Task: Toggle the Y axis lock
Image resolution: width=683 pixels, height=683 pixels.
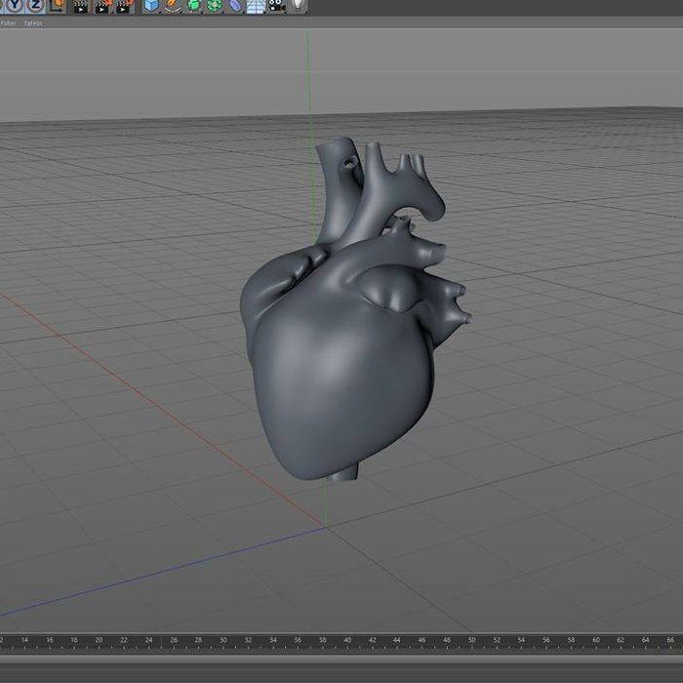Action: pyautogui.click(x=17, y=5)
